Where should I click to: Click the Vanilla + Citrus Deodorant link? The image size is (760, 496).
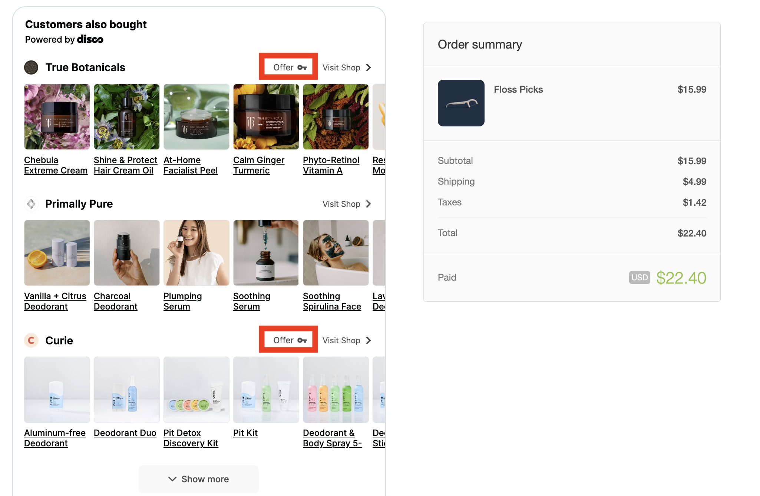pos(55,301)
